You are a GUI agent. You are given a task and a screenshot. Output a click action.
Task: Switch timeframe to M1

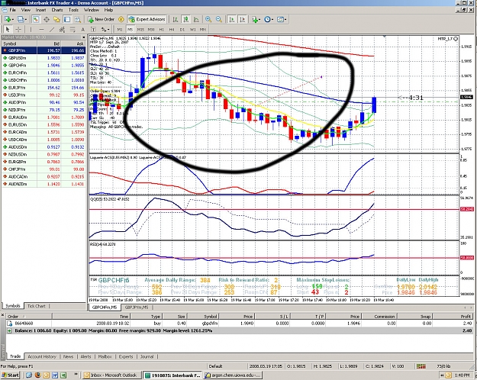click(120, 30)
